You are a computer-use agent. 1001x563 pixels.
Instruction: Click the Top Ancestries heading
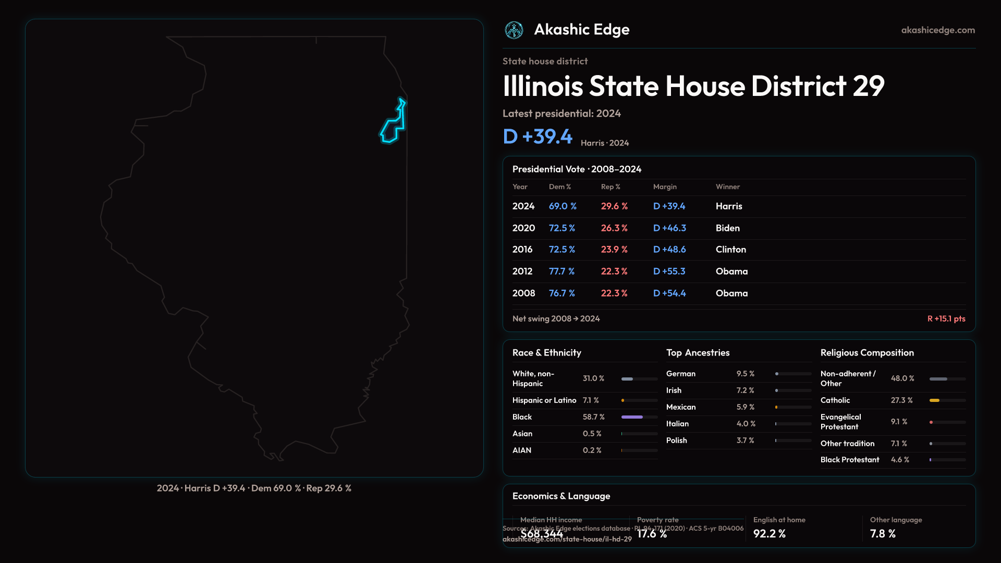pyautogui.click(x=698, y=353)
